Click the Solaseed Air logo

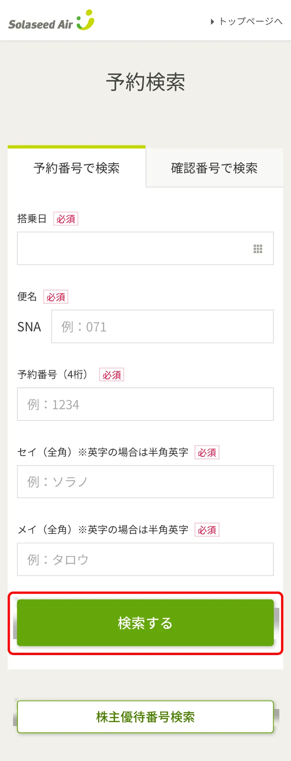pos(51,21)
